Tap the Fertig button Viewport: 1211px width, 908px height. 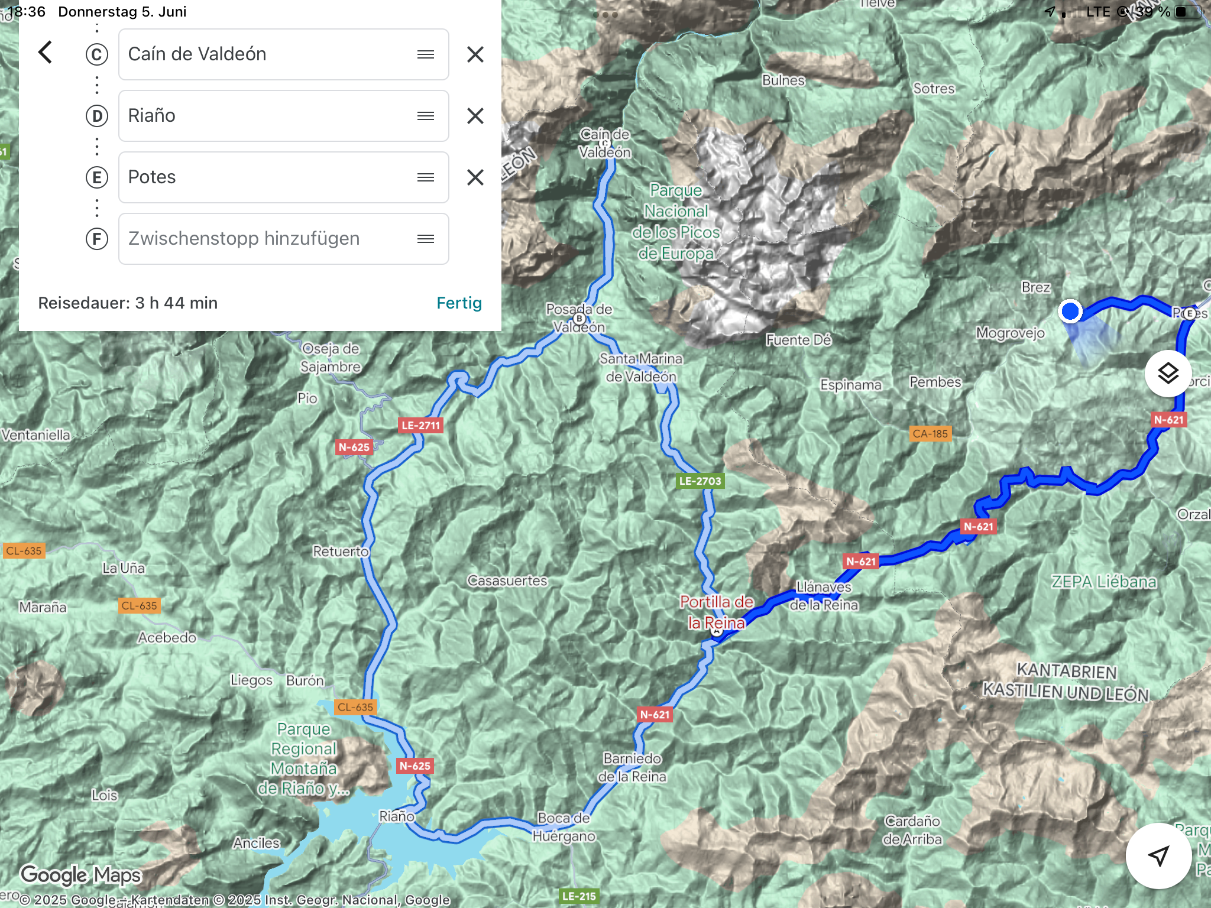[459, 303]
